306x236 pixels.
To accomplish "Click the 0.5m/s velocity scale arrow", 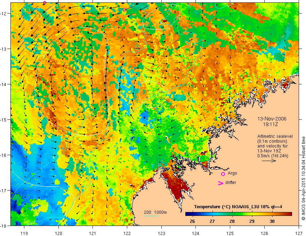I will coord(269,161).
